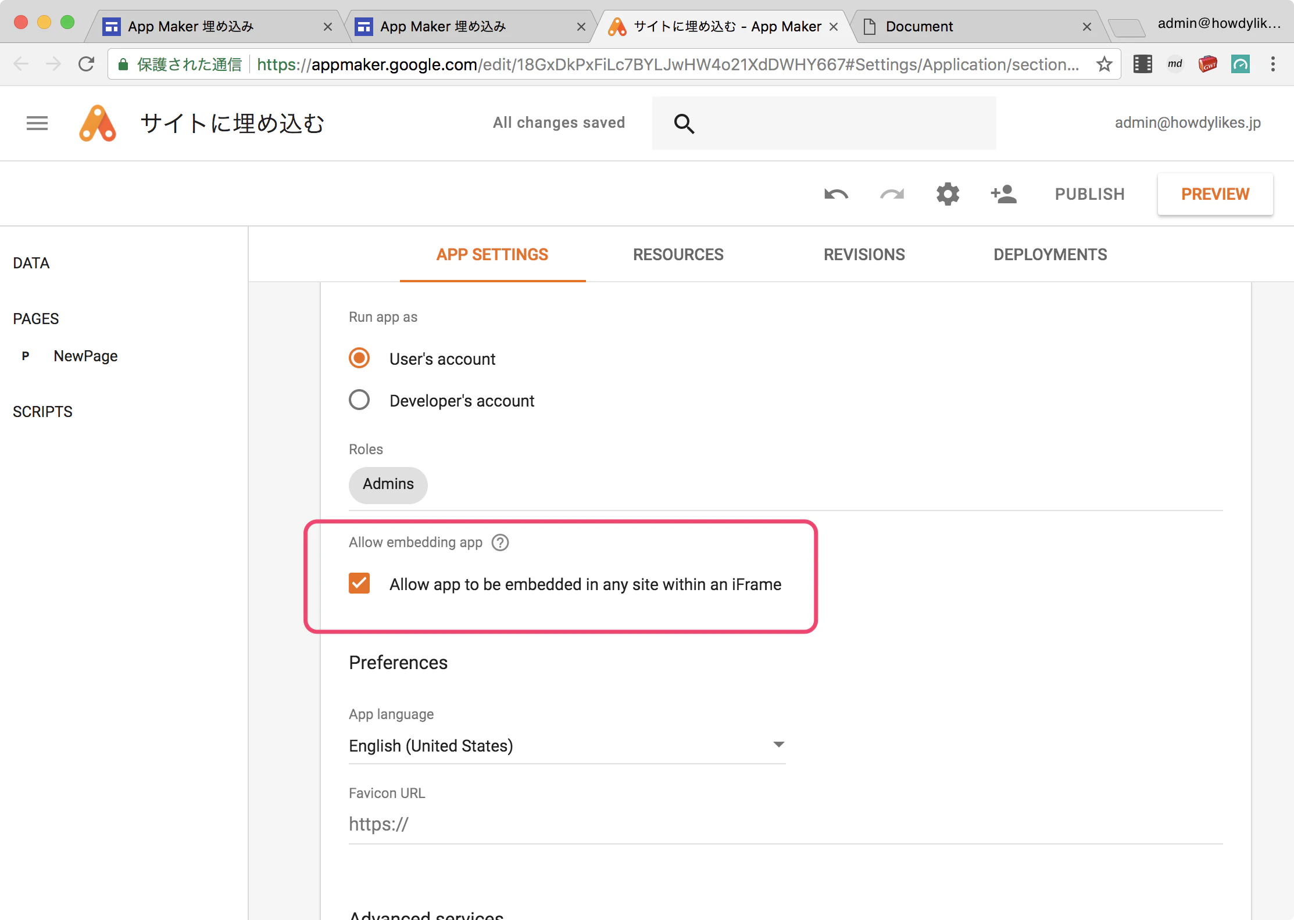1294x920 pixels.
Task: Switch to REVISIONS tab
Action: click(864, 254)
